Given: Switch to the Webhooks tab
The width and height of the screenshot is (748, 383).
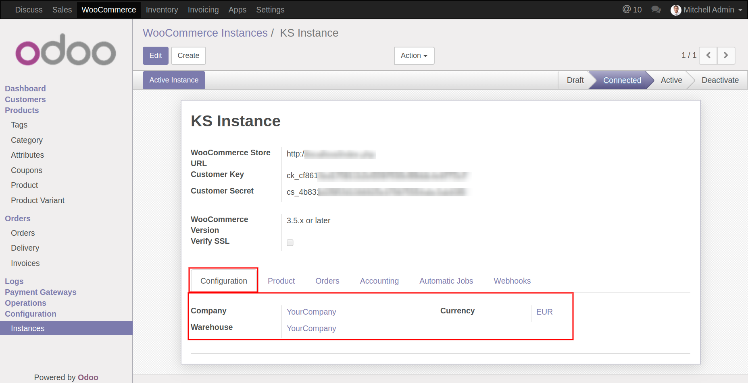Looking at the screenshot, I should click(x=512, y=281).
